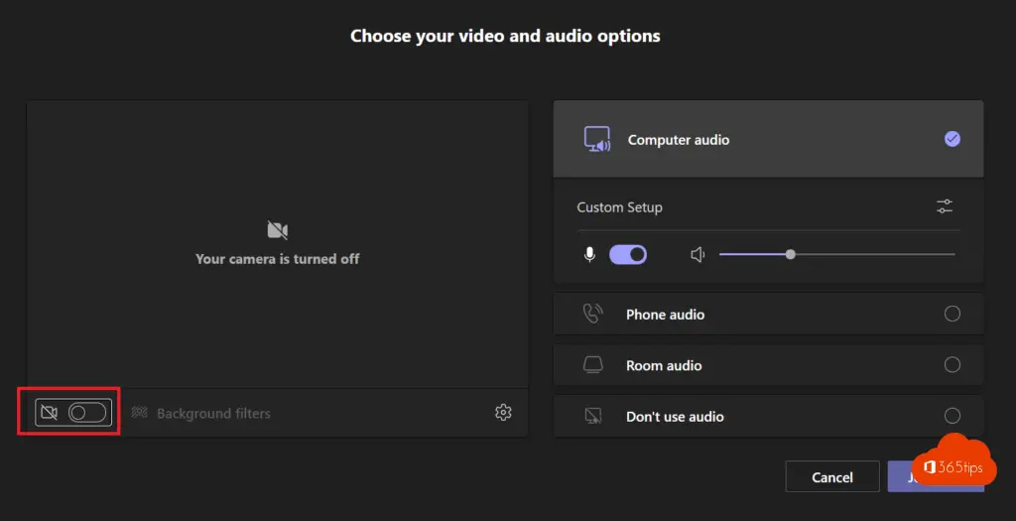Screen dimensions: 1016x521
Task: Click the microphone icon
Action: point(589,255)
